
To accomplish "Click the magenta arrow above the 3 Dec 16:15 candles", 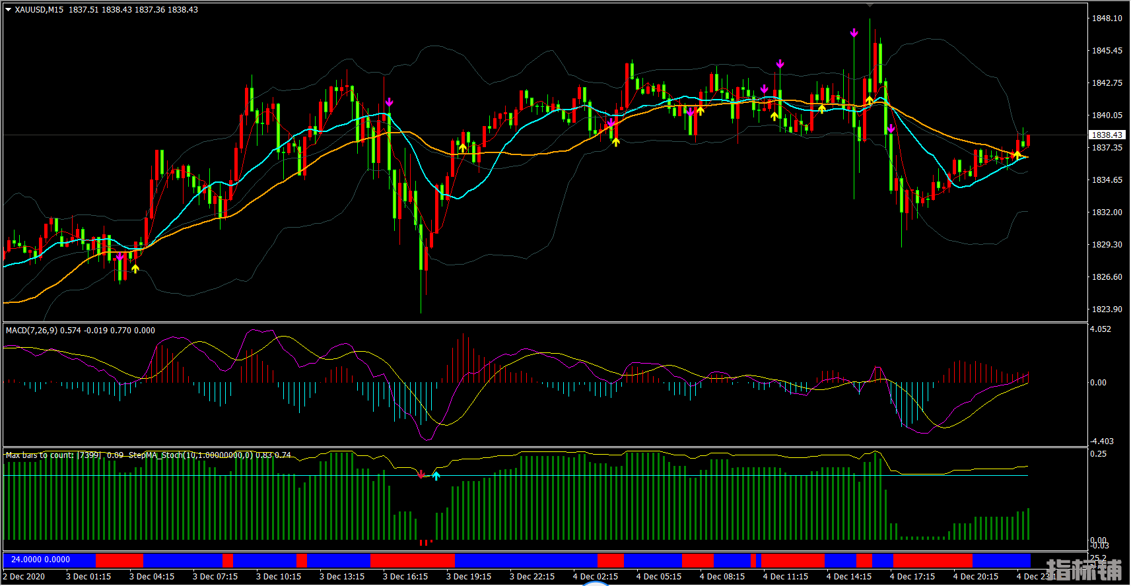I will point(390,102).
